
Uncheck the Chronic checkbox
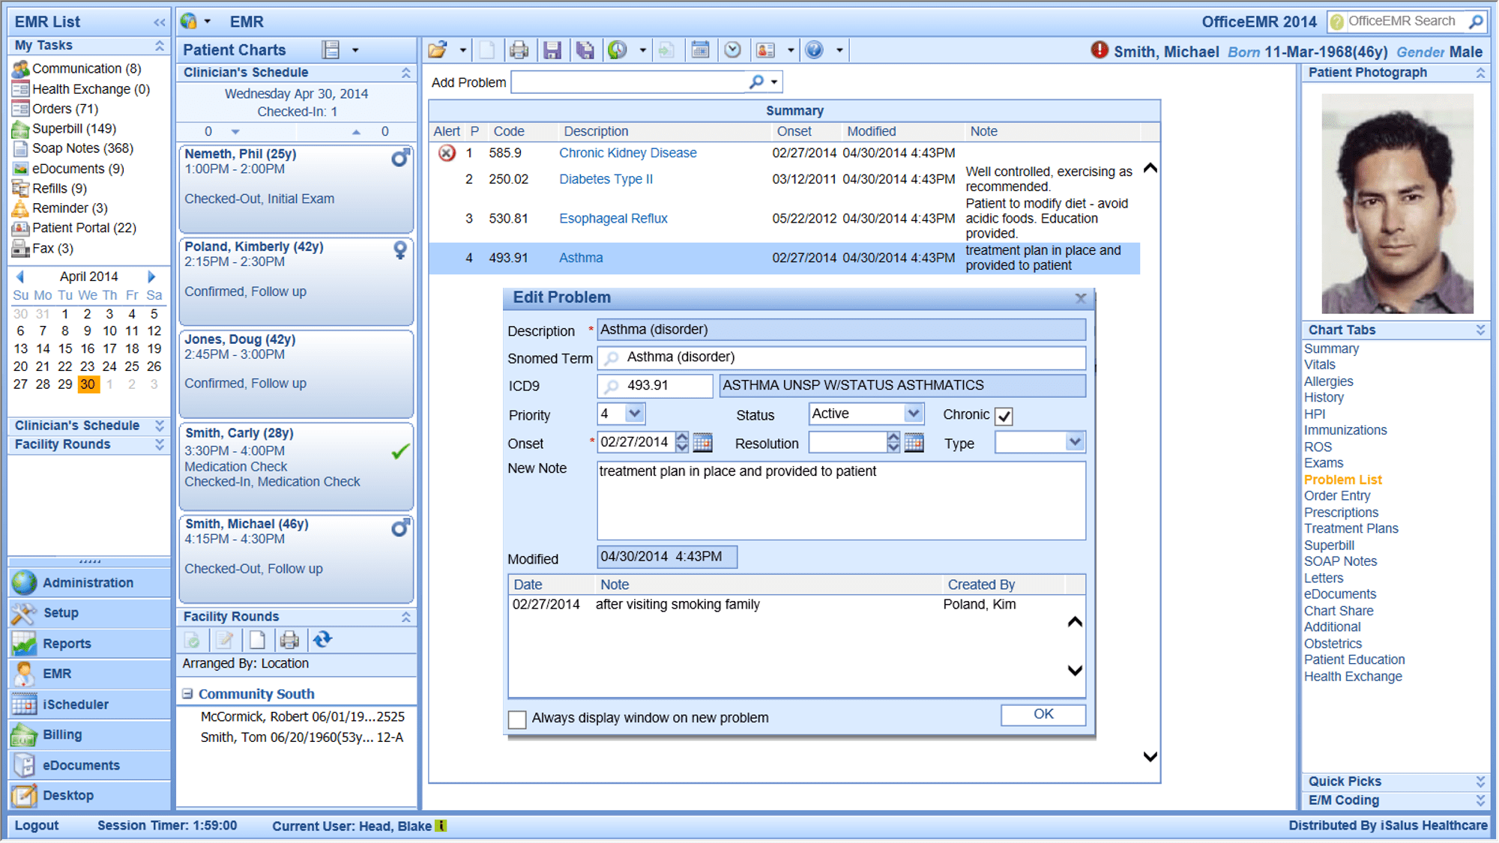(x=1004, y=416)
